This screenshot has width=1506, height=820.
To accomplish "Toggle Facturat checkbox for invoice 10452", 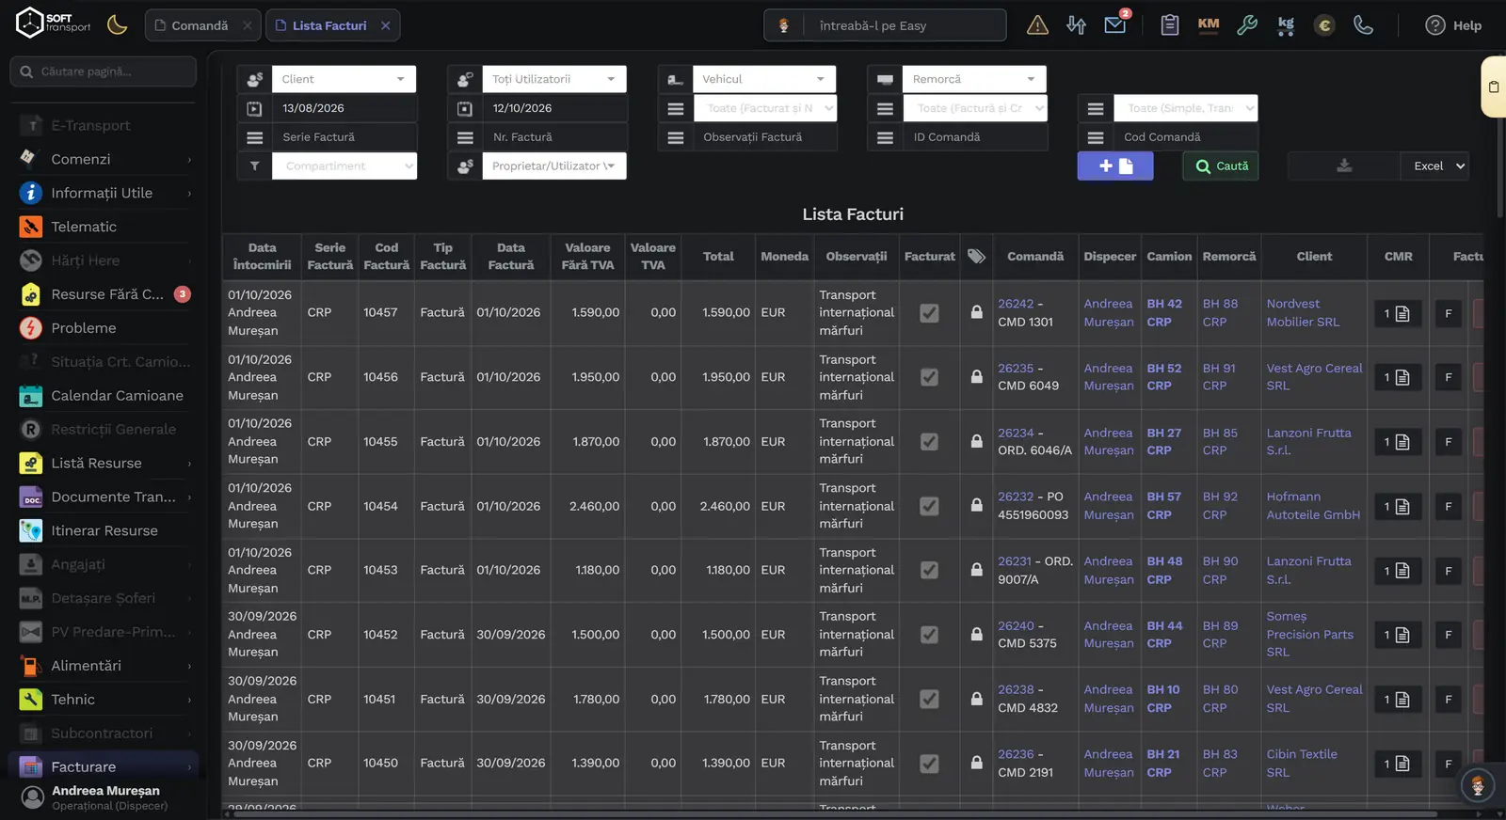I will [929, 635].
